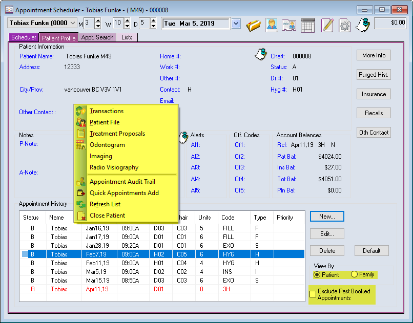The width and height of the screenshot is (413, 323).
Task: Open the date picker dropdown arrow
Action: pos(236,23)
